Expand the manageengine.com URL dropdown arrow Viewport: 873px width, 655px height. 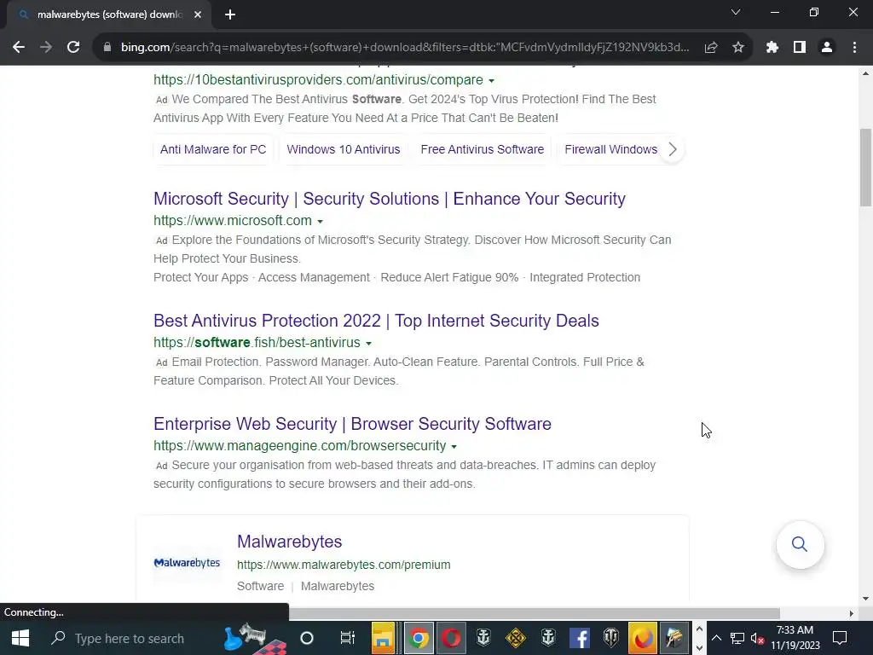pyautogui.click(x=454, y=446)
